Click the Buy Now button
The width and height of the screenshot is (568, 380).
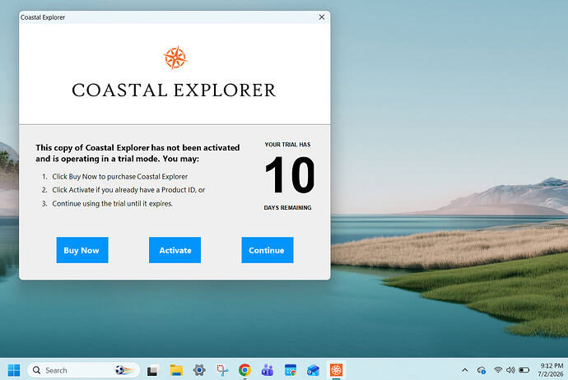point(82,250)
